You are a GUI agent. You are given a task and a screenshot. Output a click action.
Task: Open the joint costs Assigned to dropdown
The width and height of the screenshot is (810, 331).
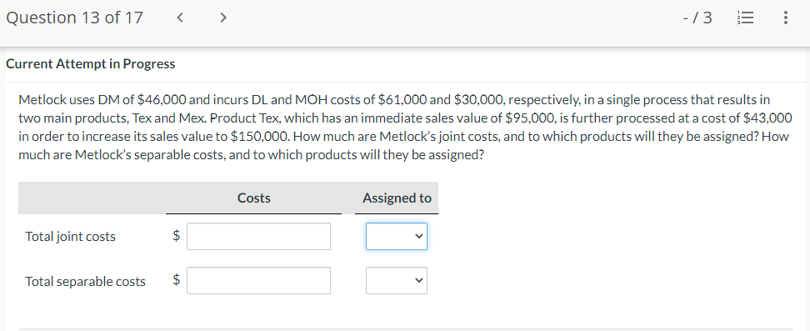pyautogui.click(x=397, y=236)
